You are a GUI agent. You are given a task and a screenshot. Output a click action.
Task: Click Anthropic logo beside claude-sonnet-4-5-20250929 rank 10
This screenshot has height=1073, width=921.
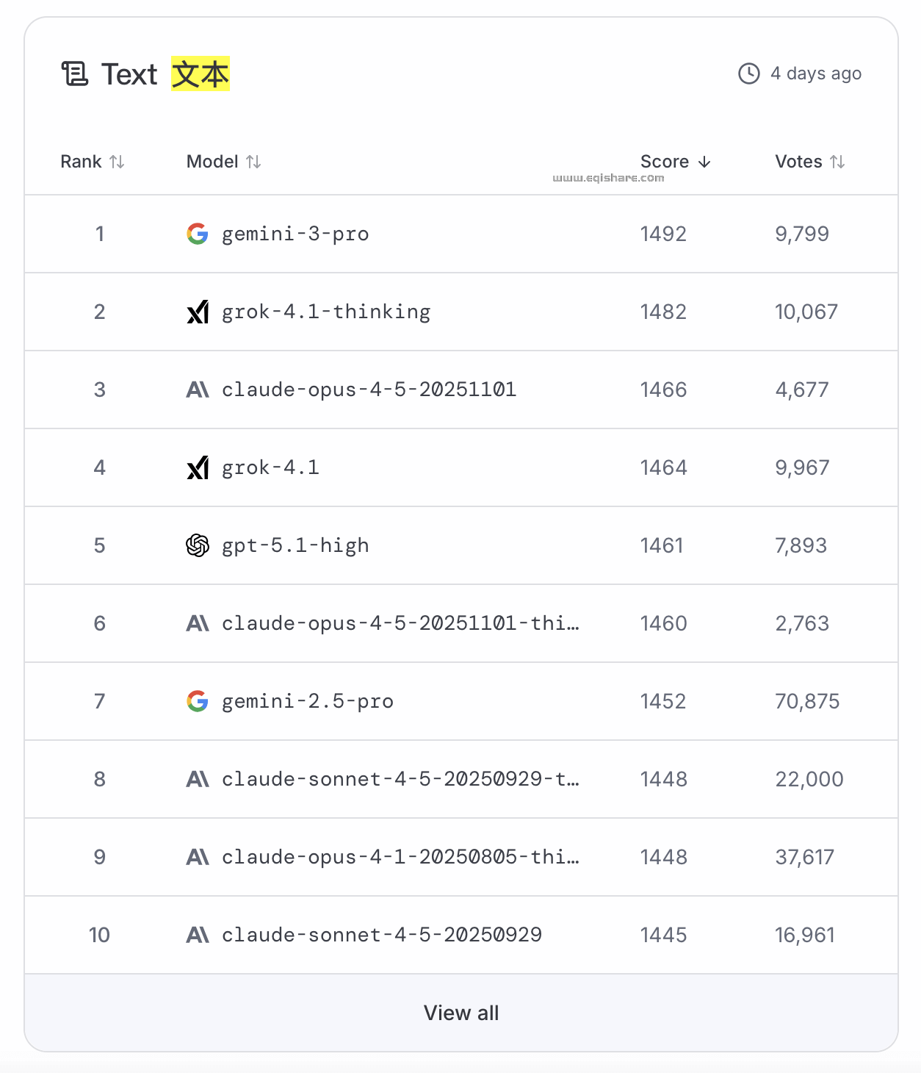tap(198, 935)
